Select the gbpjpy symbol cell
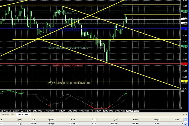Screen dimensions: 189x126 [51, 123]
